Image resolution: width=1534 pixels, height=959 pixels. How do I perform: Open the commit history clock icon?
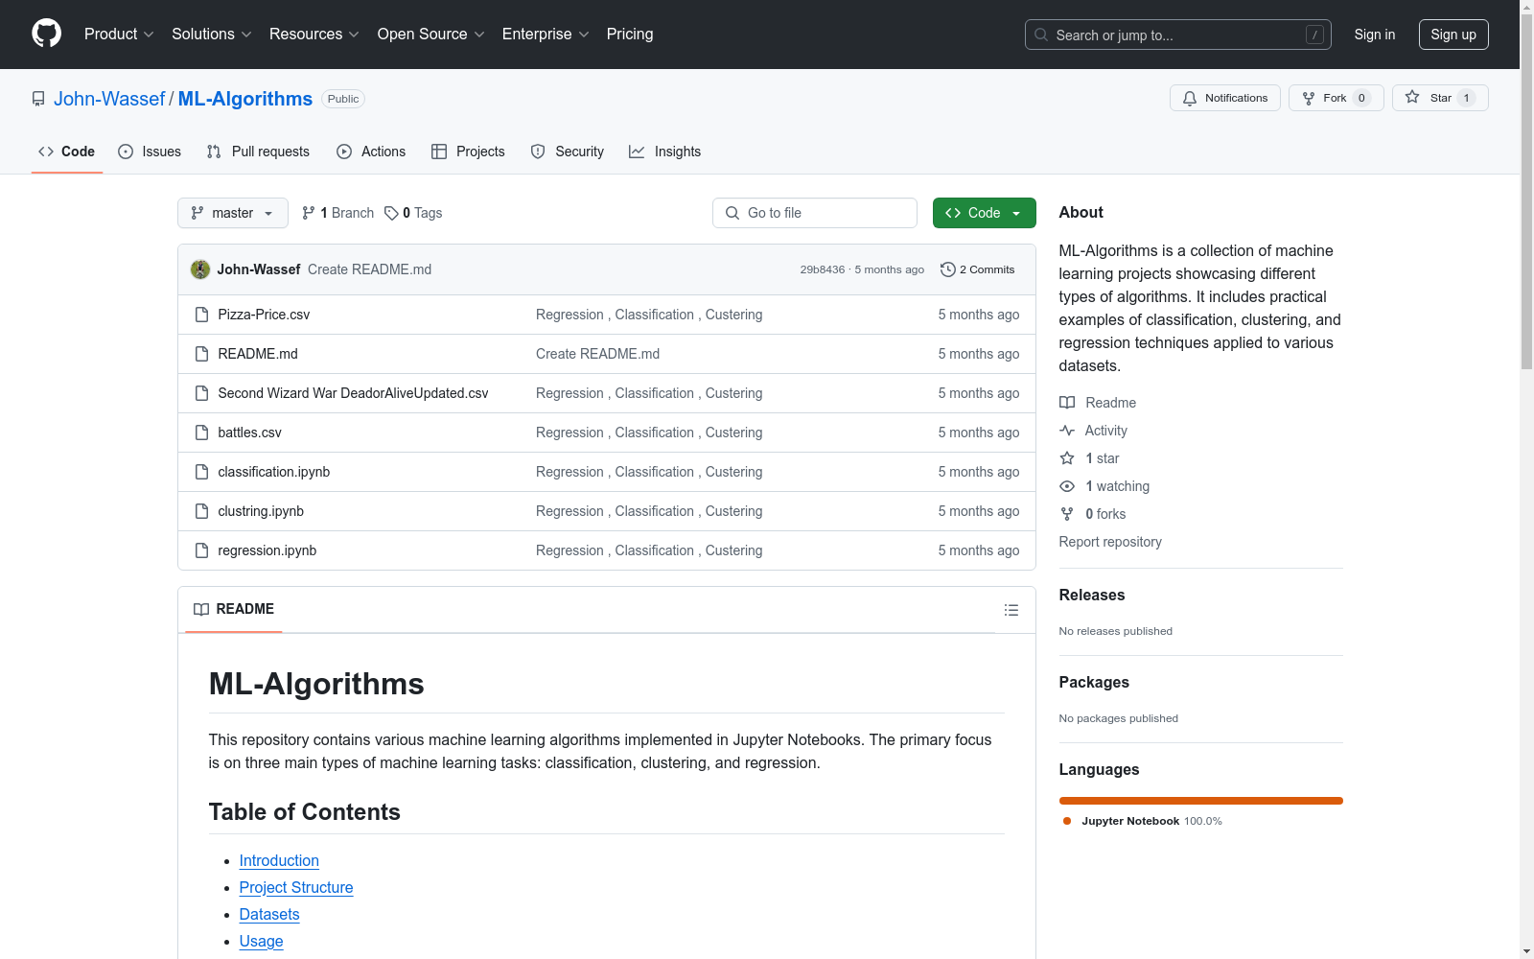(x=948, y=269)
